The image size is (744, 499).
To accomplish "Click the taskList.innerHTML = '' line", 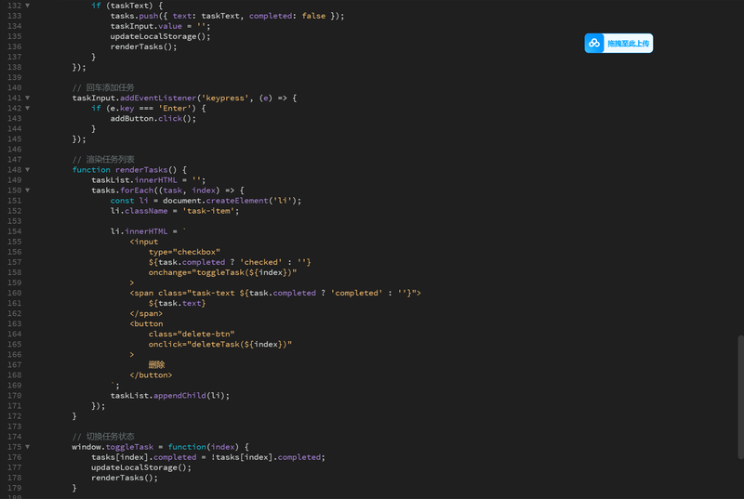I will tap(149, 180).
